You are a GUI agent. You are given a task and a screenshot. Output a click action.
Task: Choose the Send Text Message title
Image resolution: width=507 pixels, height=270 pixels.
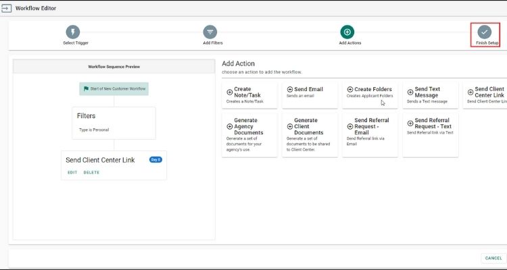point(427,92)
